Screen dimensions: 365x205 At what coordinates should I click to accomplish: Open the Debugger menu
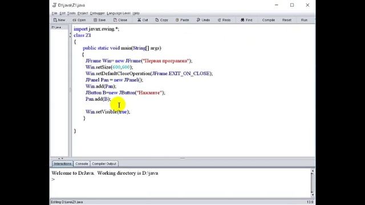pyautogui.click(x=98, y=13)
